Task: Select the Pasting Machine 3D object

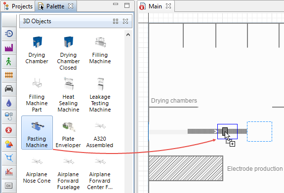Action: (x=37, y=132)
